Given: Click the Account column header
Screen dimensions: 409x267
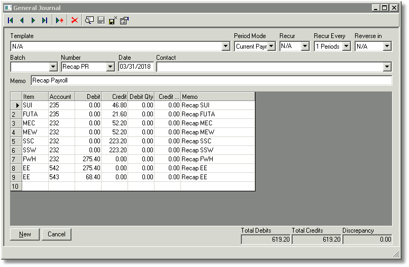Looking at the screenshot, I should pos(61,96).
